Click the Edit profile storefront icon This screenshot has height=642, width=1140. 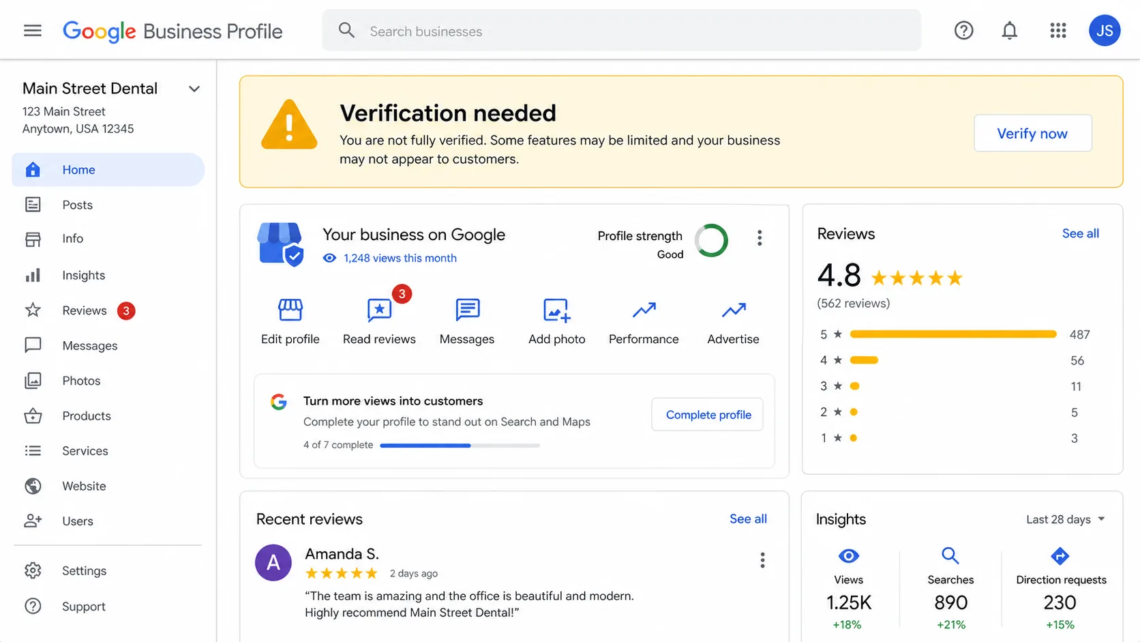(x=290, y=310)
